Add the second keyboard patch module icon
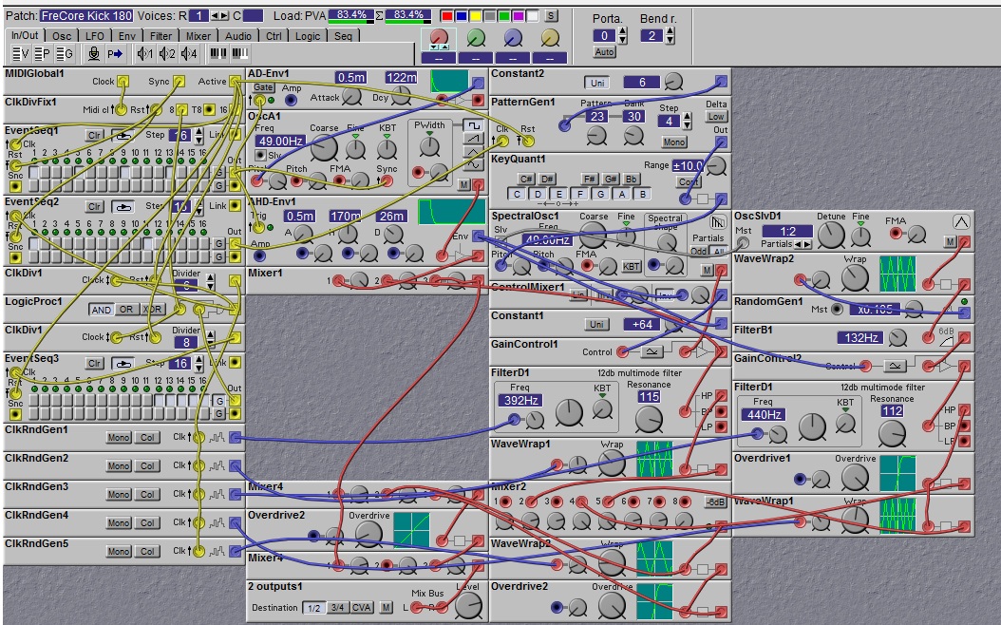The image size is (1001, 625). click(x=239, y=53)
